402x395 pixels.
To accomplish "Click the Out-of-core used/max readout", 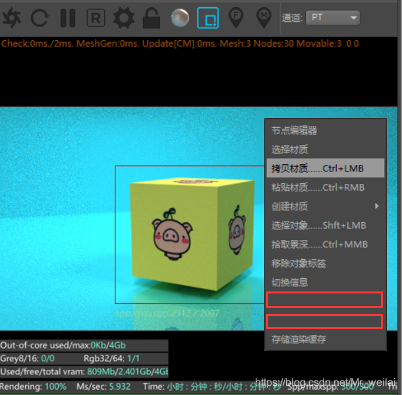I will (63, 346).
